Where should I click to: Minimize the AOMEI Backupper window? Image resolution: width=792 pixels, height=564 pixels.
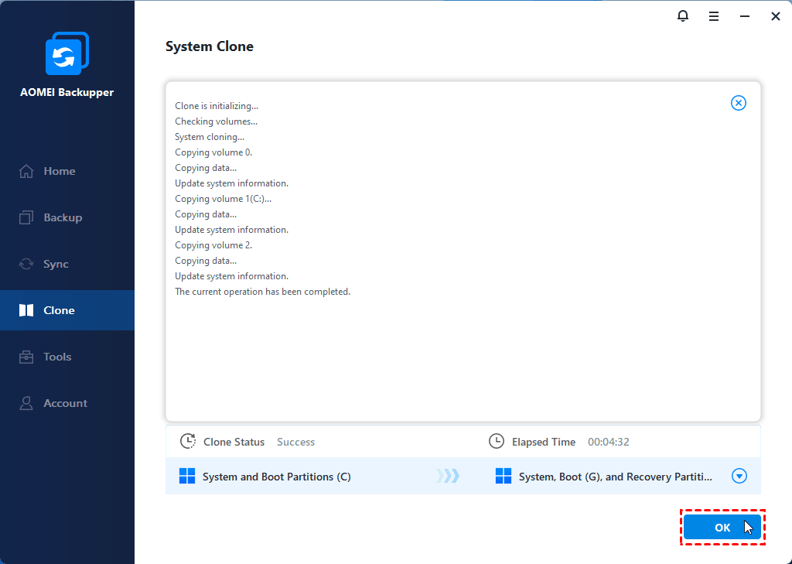(x=745, y=17)
